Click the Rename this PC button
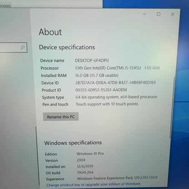The width and height of the screenshot is (189, 189). click(61, 117)
